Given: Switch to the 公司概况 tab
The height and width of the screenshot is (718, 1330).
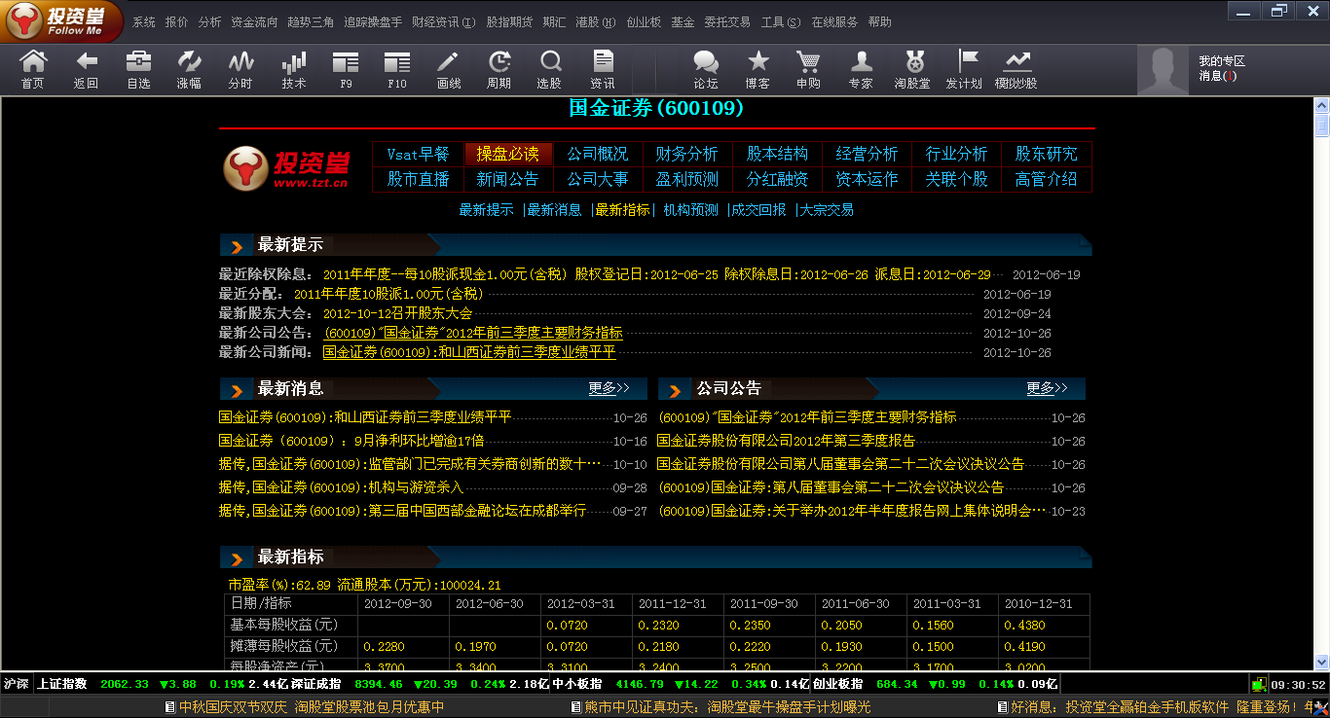Looking at the screenshot, I should (x=598, y=154).
